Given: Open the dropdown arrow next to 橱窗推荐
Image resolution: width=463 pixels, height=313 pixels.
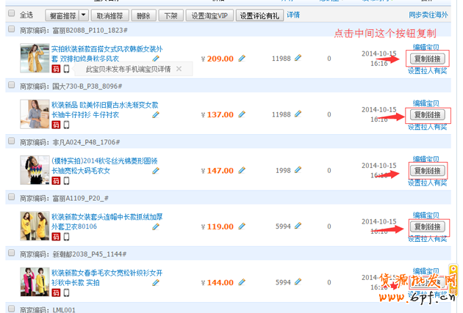Looking at the screenshot, I should click(x=83, y=15).
